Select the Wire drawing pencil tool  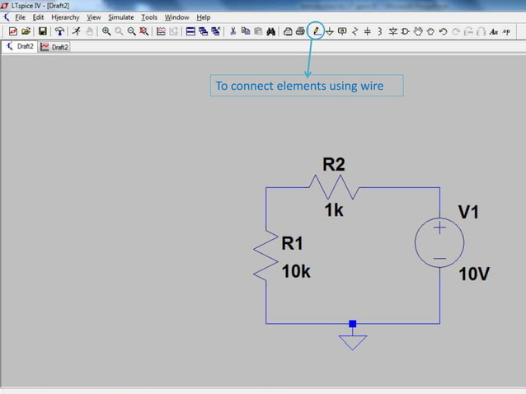click(316, 31)
